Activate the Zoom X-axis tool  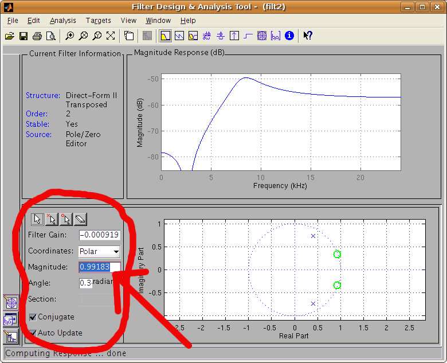pyautogui.click(x=83, y=36)
